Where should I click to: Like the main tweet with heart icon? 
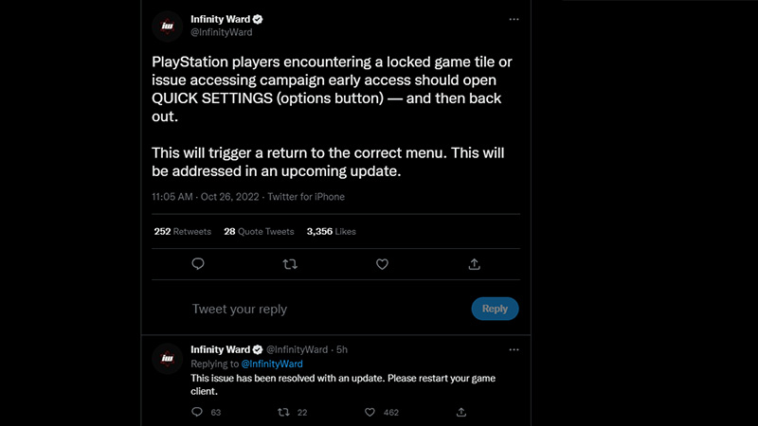tap(382, 264)
